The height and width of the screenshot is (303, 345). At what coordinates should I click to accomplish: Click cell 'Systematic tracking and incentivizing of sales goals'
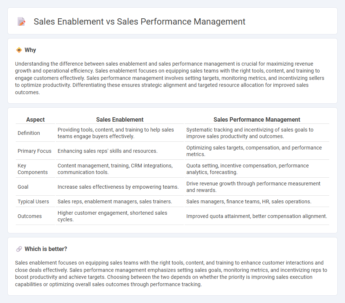click(x=257, y=133)
